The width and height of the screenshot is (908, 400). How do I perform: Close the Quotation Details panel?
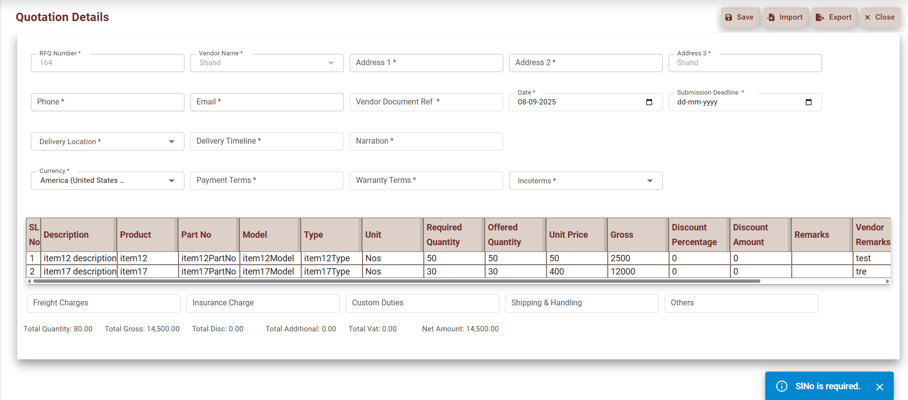[880, 17]
